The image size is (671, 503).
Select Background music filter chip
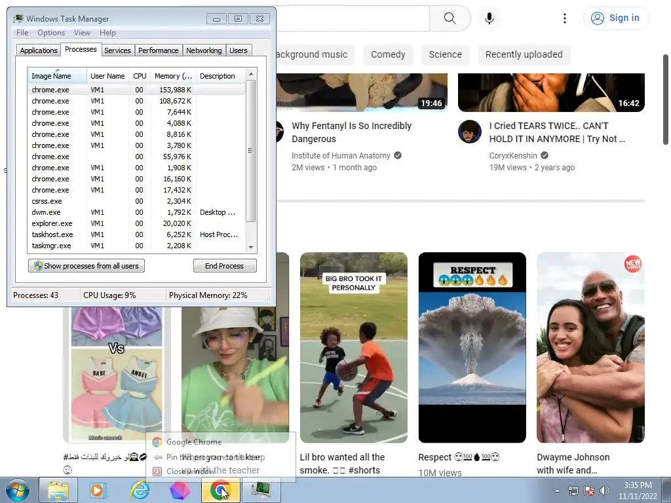[315, 54]
